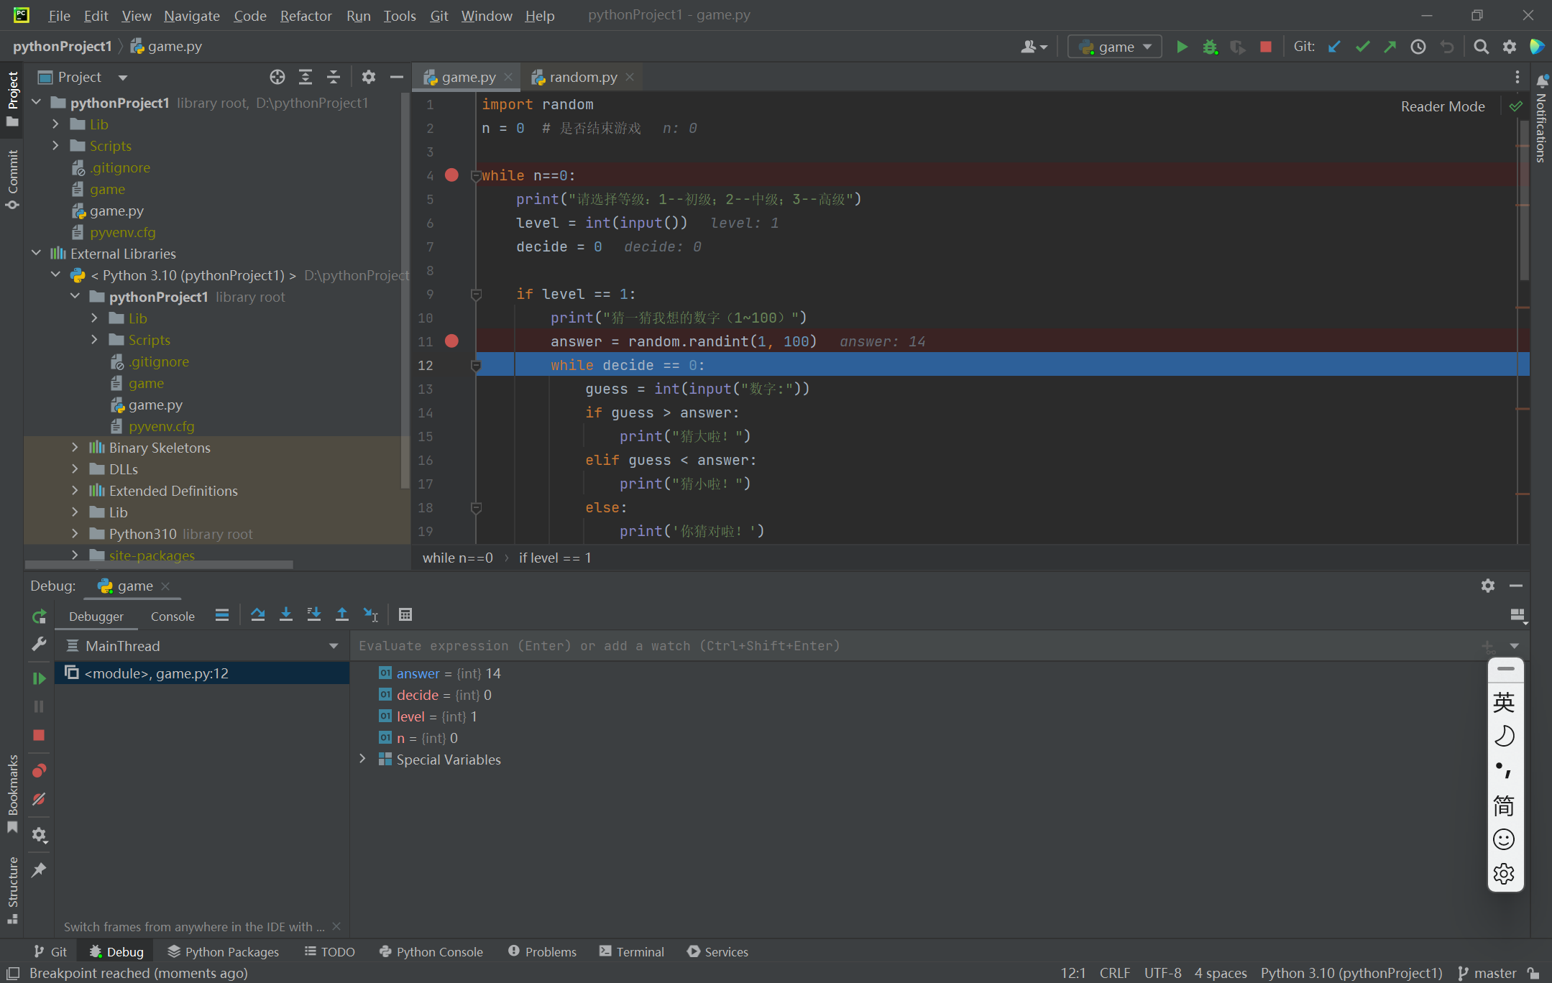Click the Reader Mode label
This screenshot has width=1552, height=983.
(1442, 106)
